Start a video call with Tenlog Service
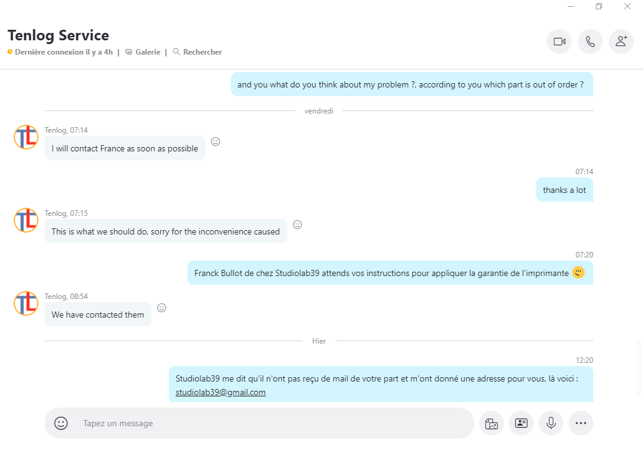The image size is (643, 451). click(559, 42)
